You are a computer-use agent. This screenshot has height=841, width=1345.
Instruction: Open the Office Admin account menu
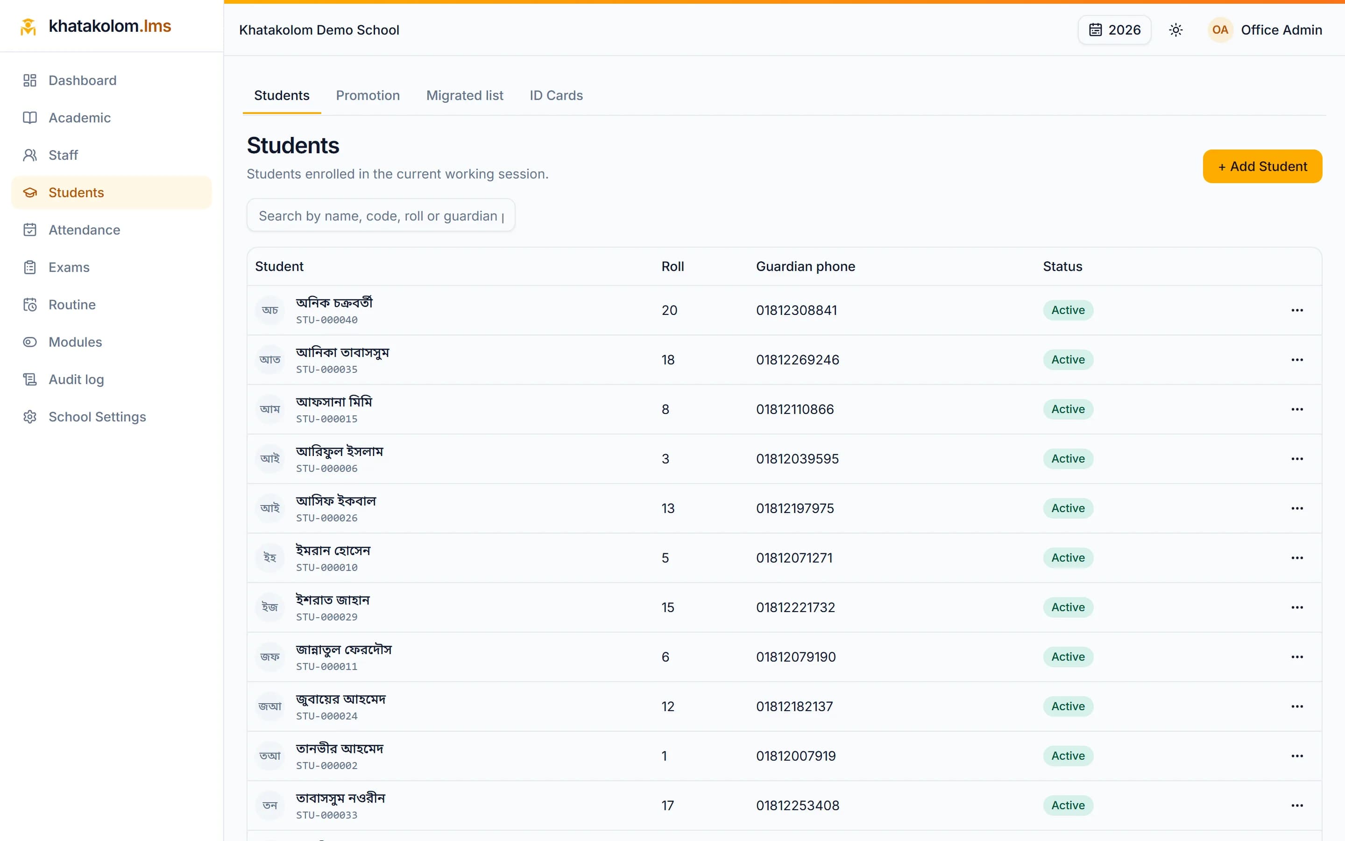(x=1264, y=30)
